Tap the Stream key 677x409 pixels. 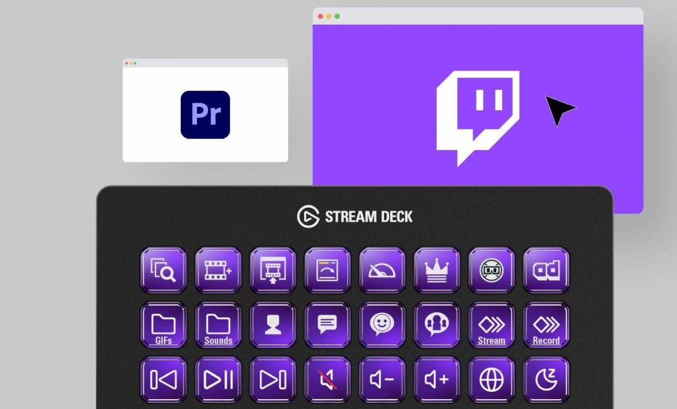click(491, 325)
